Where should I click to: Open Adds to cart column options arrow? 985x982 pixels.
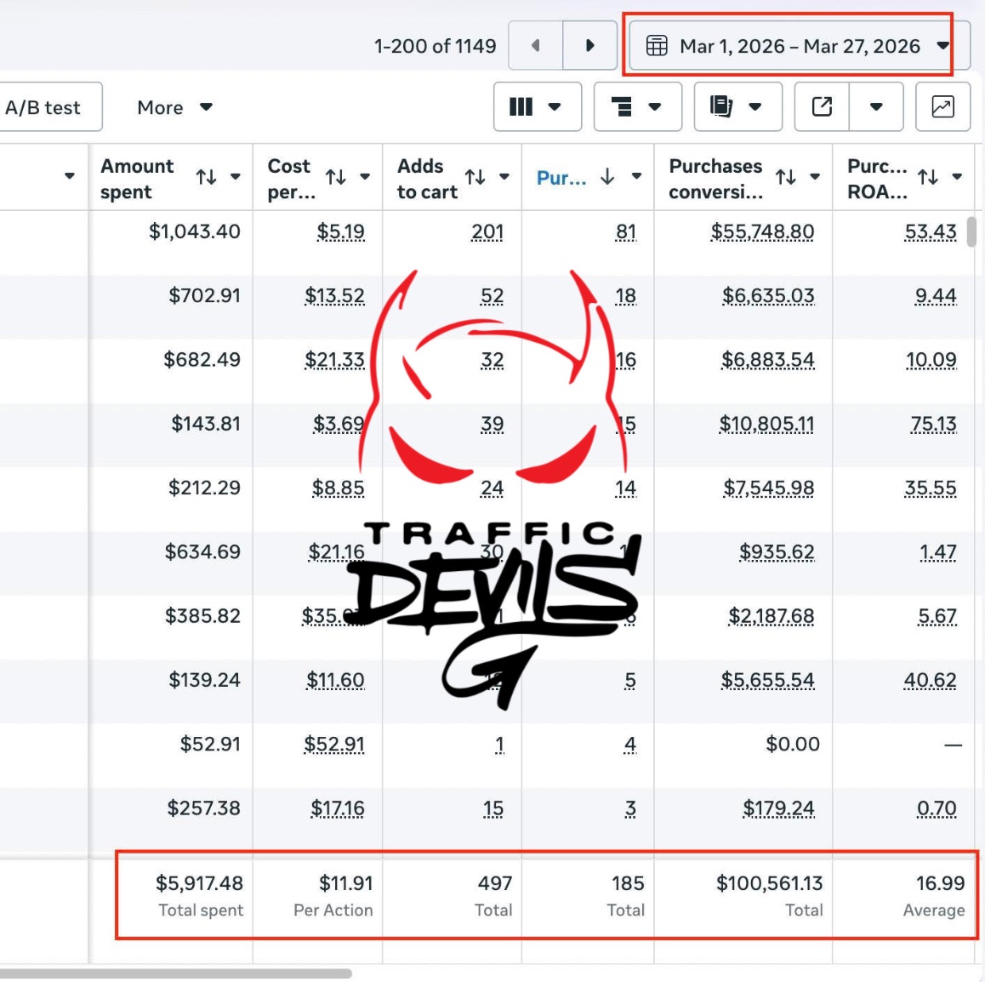[504, 176]
